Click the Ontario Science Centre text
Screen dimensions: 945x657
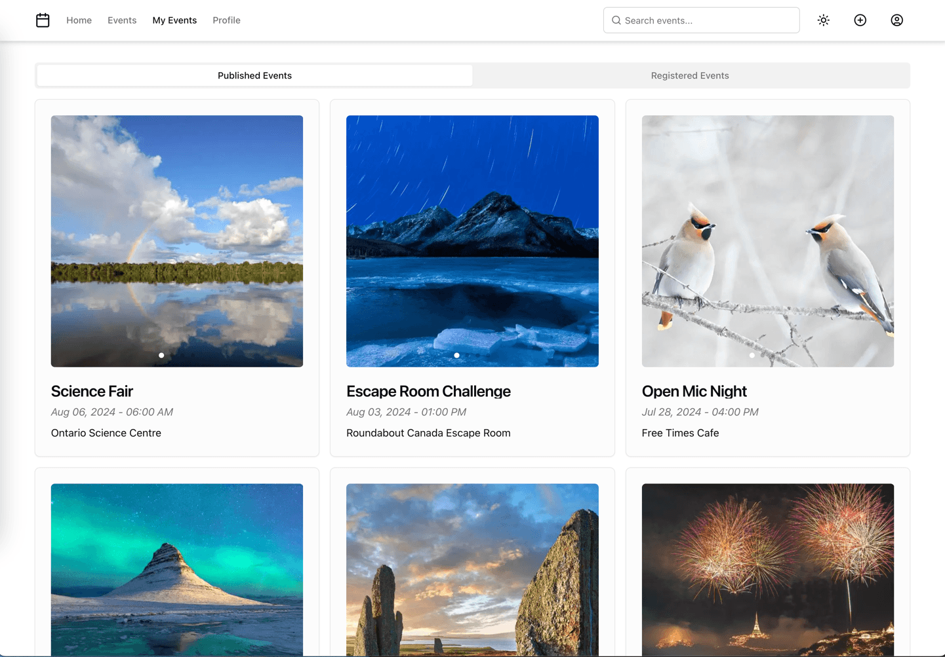click(x=106, y=433)
